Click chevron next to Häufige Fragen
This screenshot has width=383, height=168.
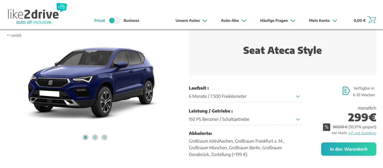(293, 21)
